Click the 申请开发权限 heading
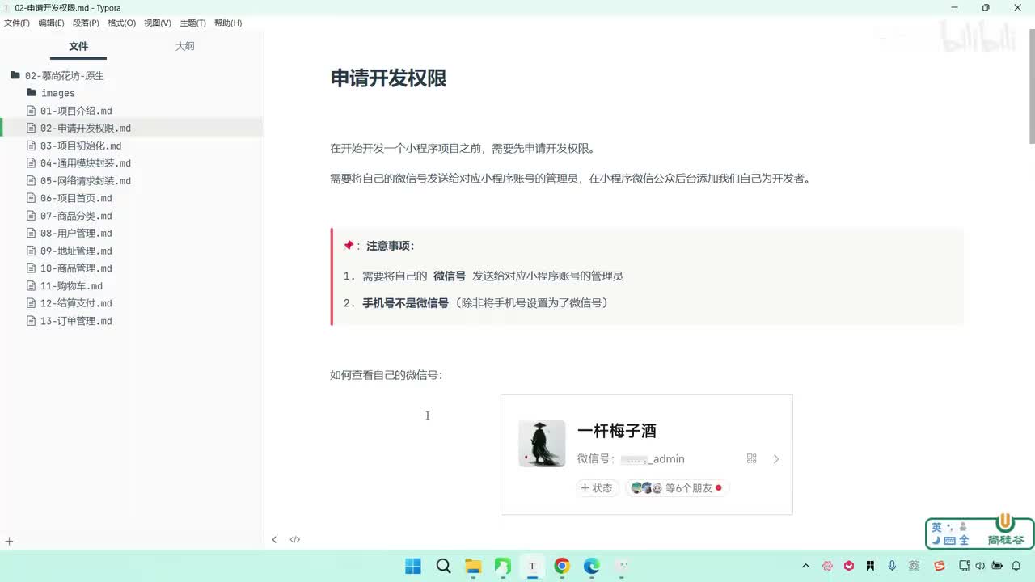 click(388, 78)
